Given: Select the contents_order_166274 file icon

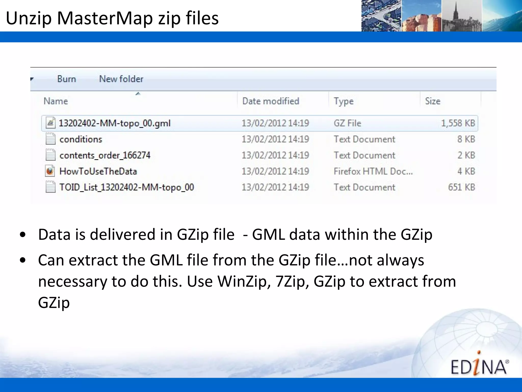Looking at the screenshot, I should pos(50,155).
